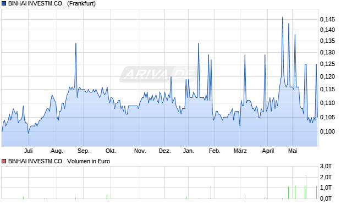Select the 'Feb.' month label

[x=215, y=151]
